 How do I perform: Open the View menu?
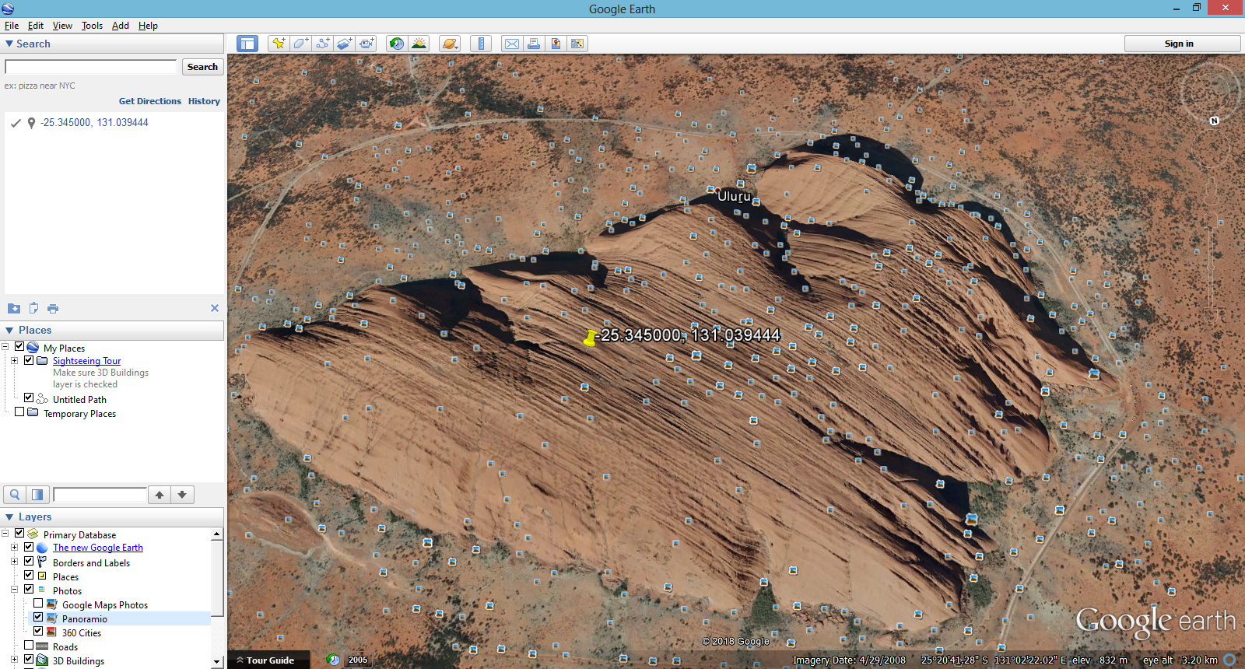62,26
